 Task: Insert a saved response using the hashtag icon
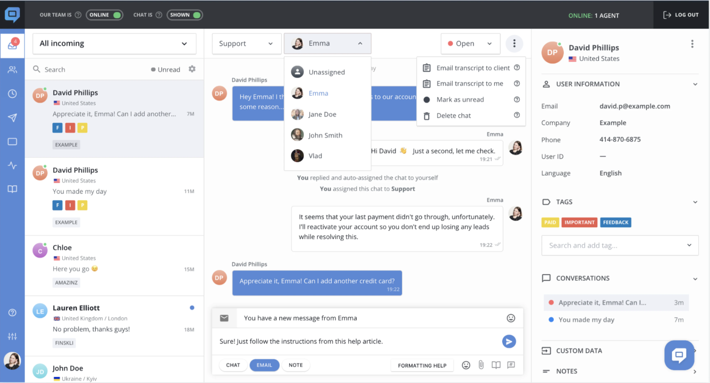point(511,365)
